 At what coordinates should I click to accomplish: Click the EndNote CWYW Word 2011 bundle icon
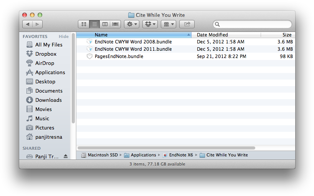[x=89, y=49]
